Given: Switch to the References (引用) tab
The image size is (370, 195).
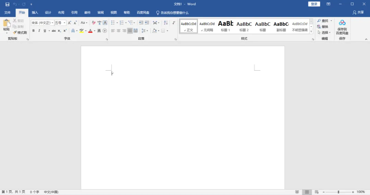Looking at the screenshot, I should pyautogui.click(x=74, y=13).
